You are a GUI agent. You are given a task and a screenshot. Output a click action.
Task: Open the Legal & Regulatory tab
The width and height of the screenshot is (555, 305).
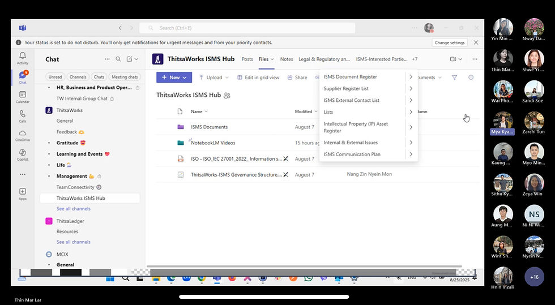coord(324,59)
